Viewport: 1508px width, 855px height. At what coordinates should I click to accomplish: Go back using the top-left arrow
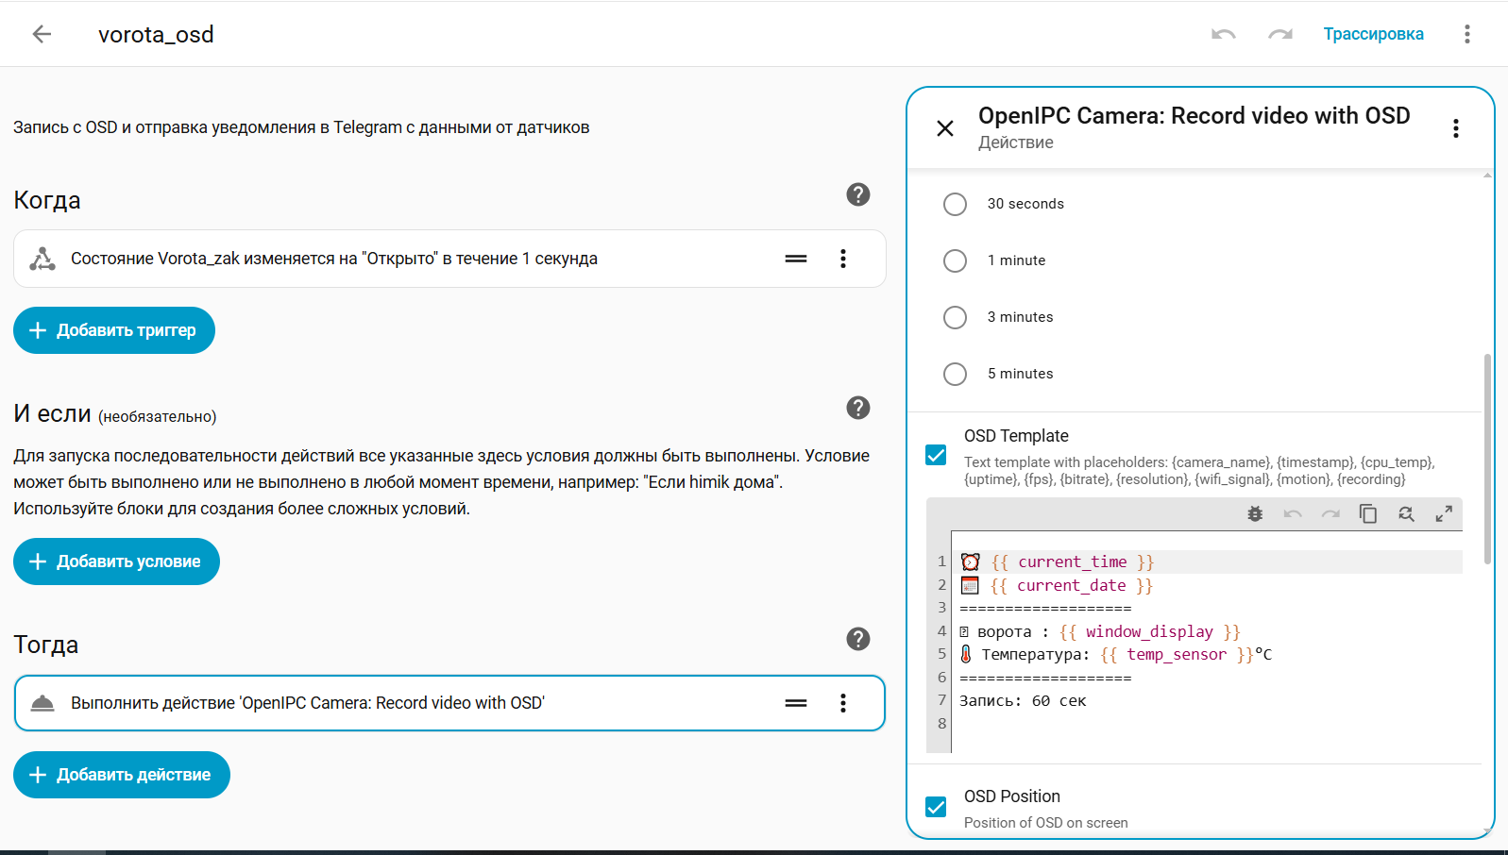(x=42, y=35)
